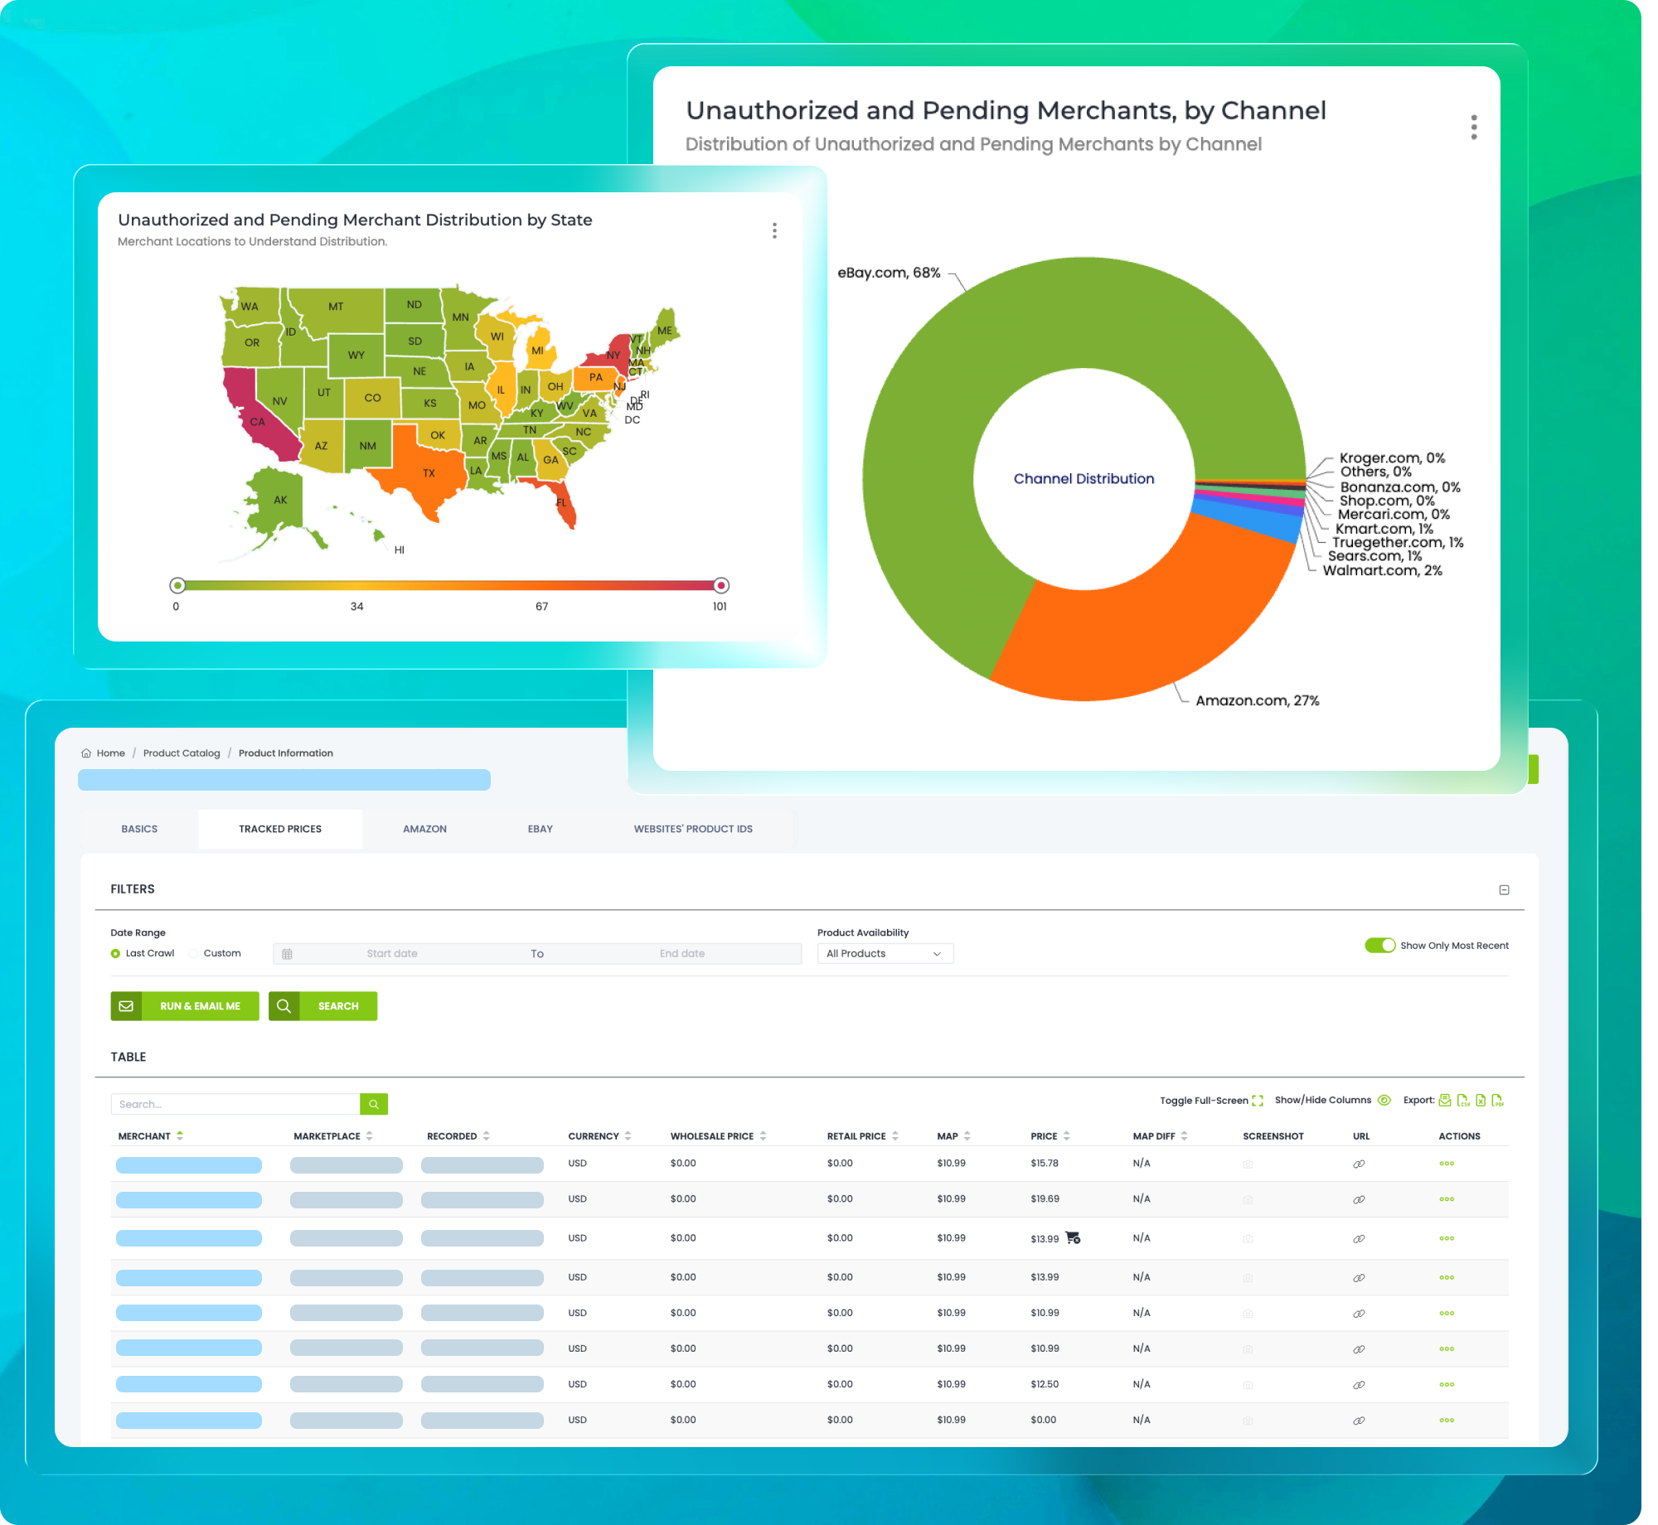Switch to the Websites' Product IDs tab

[x=693, y=829]
